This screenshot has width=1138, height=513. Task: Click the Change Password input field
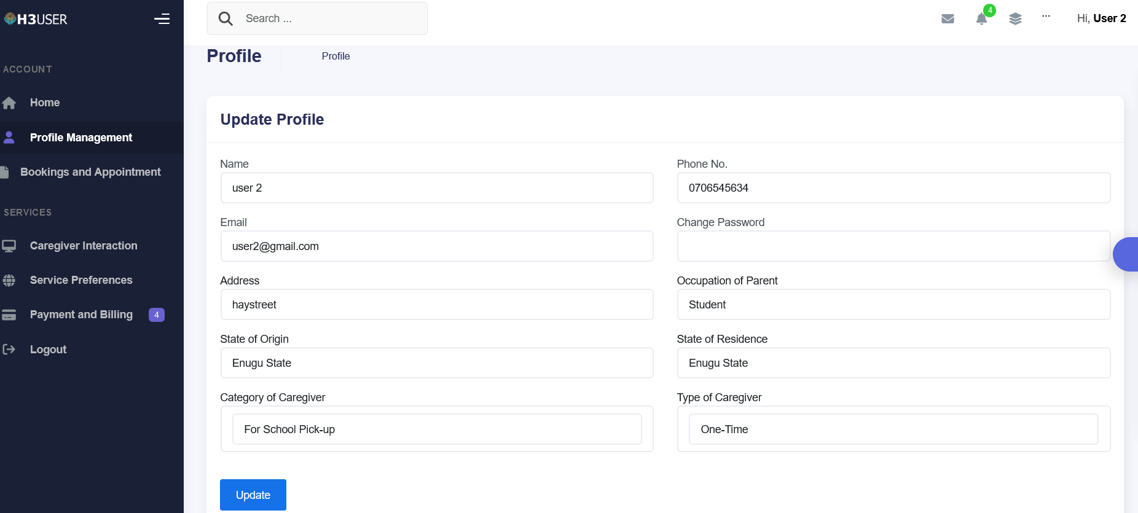[x=893, y=246]
